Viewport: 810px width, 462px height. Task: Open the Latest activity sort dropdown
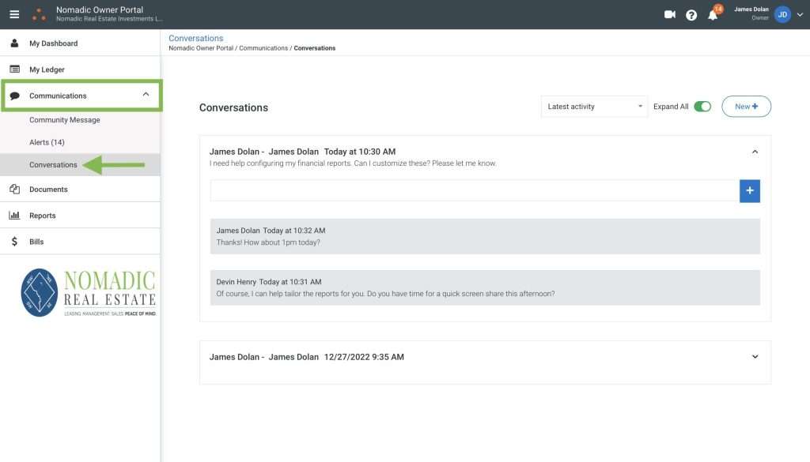(594, 107)
